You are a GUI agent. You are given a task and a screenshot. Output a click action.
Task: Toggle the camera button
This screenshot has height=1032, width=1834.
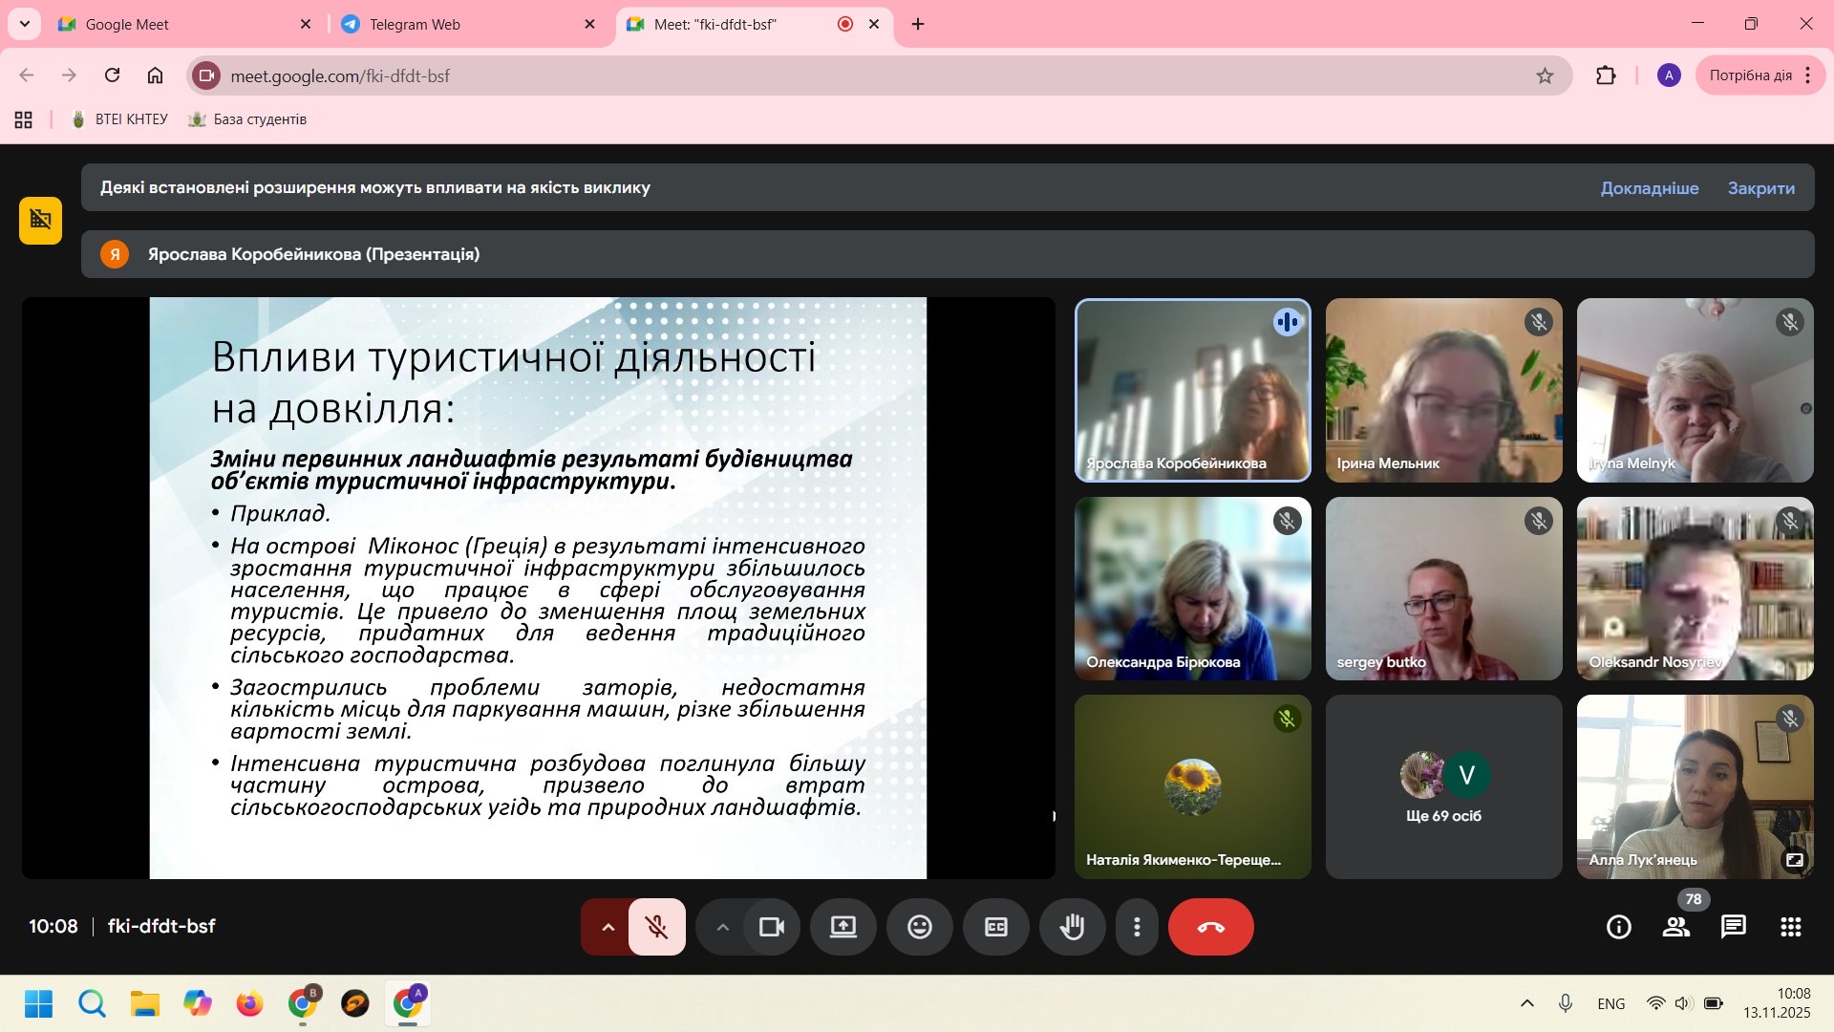(771, 926)
